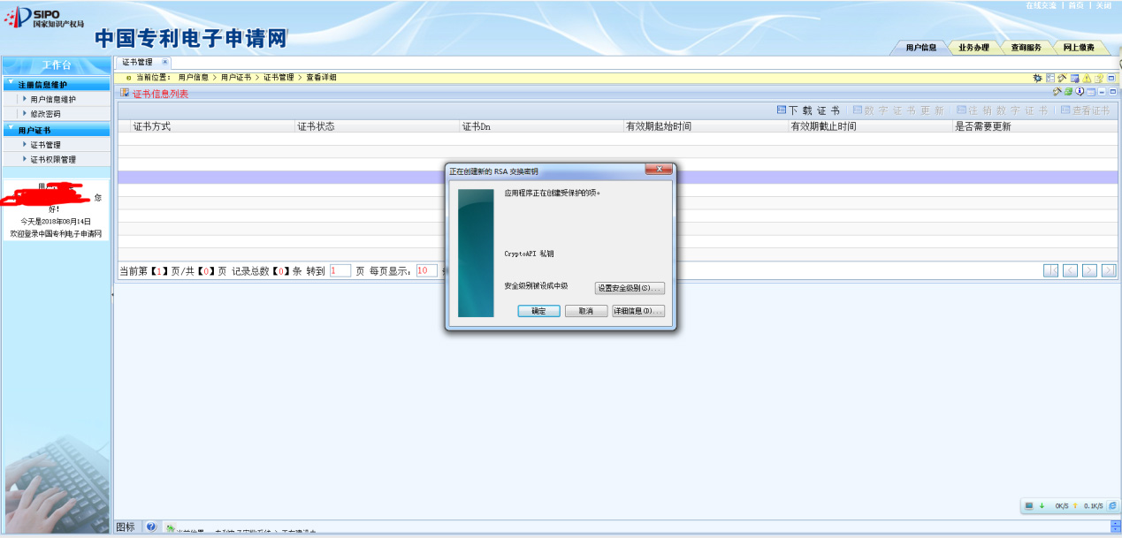The image size is (1122, 538).
Task: Click the page number input field
Action: [x=340, y=270]
